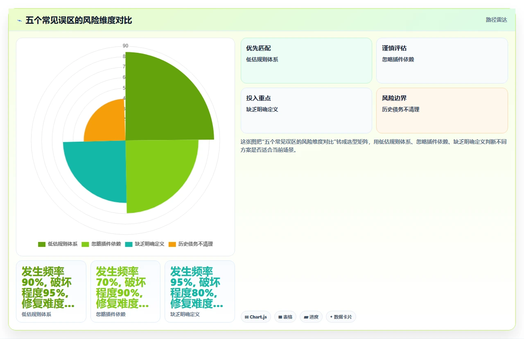Click 缺乏明确定义 legend label
Screen dimensions: 524x339
(149, 244)
